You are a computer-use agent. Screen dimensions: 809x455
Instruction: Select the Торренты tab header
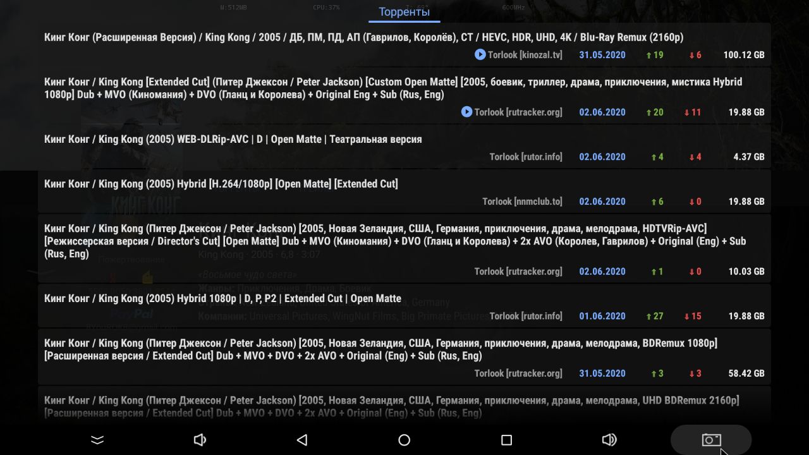coord(404,12)
